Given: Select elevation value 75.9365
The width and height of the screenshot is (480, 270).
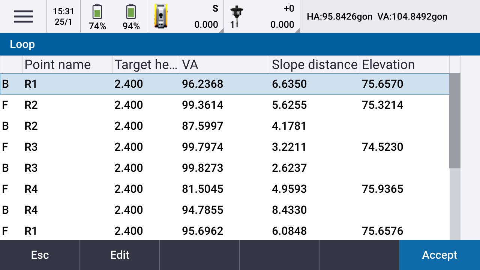Looking at the screenshot, I should pyautogui.click(x=382, y=189).
